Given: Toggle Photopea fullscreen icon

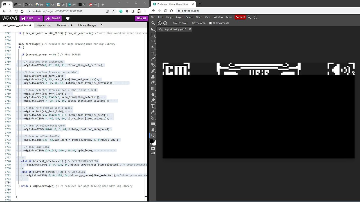Looking at the screenshot, I should tap(256, 17).
